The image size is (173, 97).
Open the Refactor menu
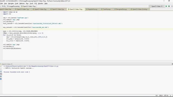click(x=22, y=4)
